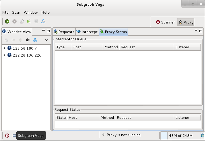Click Status column header in Request Status
This screenshot has height=141, width=205.
coord(61,118)
